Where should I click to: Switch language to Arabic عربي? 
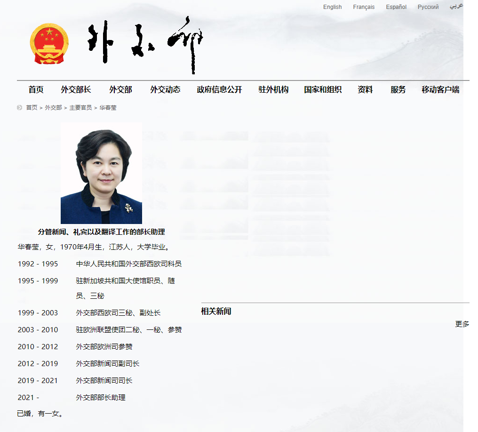(456, 7)
